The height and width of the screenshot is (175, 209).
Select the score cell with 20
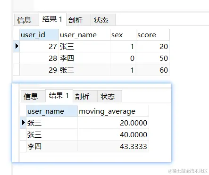coord(153,46)
